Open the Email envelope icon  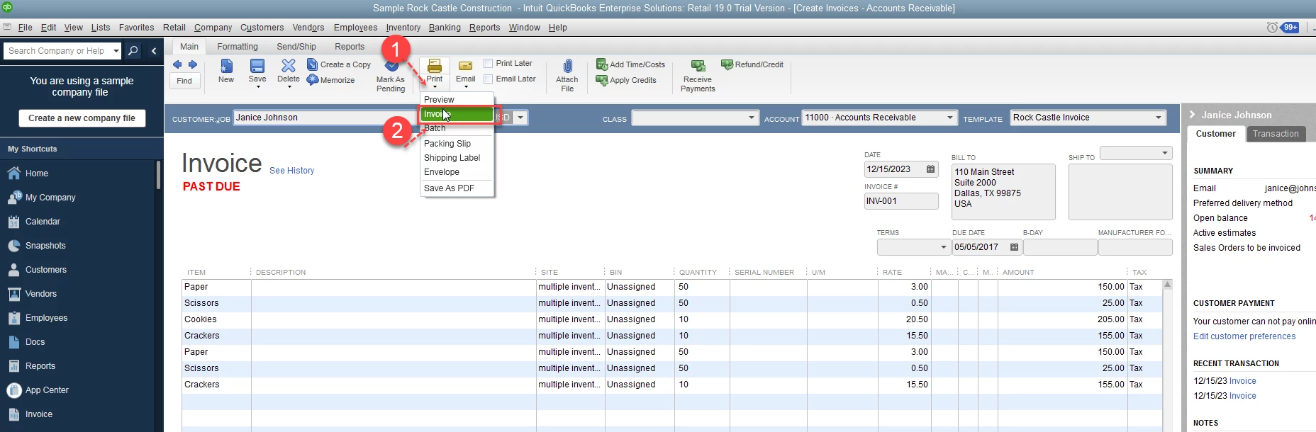[466, 67]
